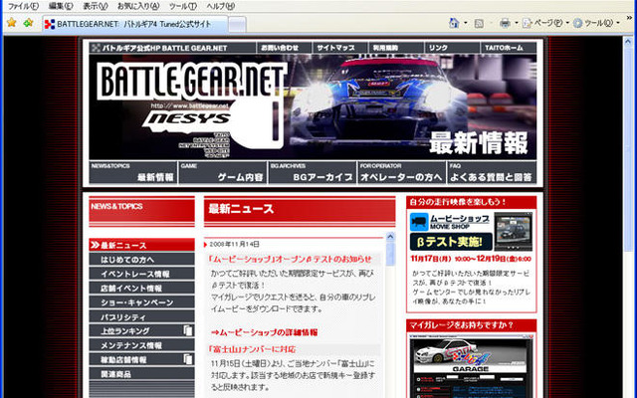Viewport: 637px width, 398px height.
Task: Click the Add to Favorites star-plus icon
Action: point(28,23)
